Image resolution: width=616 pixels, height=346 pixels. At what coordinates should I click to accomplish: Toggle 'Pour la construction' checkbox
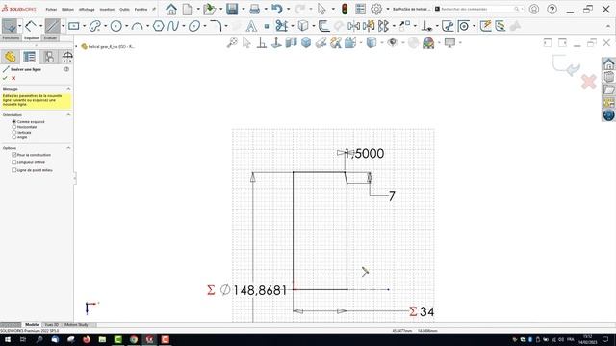pos(14,155)
